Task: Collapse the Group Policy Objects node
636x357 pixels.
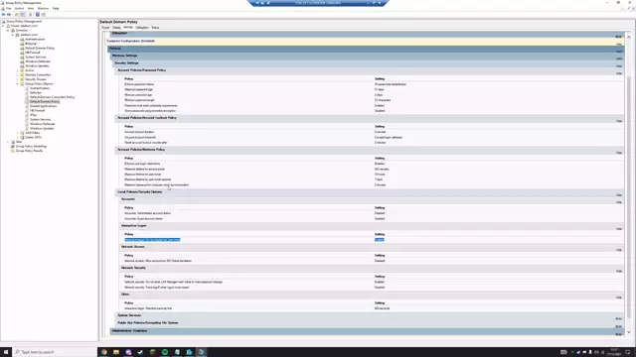Action: pos(18,83)
